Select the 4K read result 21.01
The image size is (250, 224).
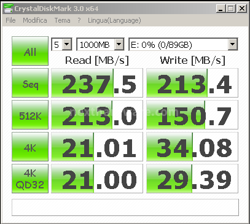97,147
